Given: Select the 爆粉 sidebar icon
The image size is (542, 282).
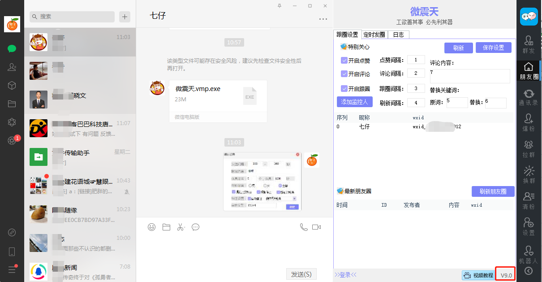Looking at the screenshot, I should coord(529,121).
